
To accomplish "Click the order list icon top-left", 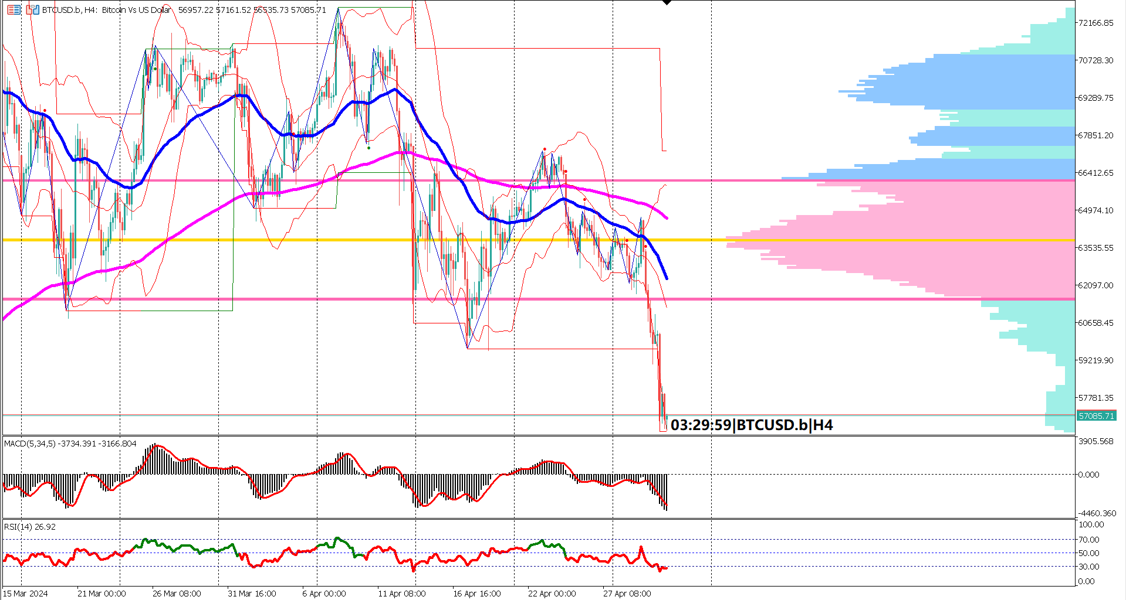I will click(13, 10).
